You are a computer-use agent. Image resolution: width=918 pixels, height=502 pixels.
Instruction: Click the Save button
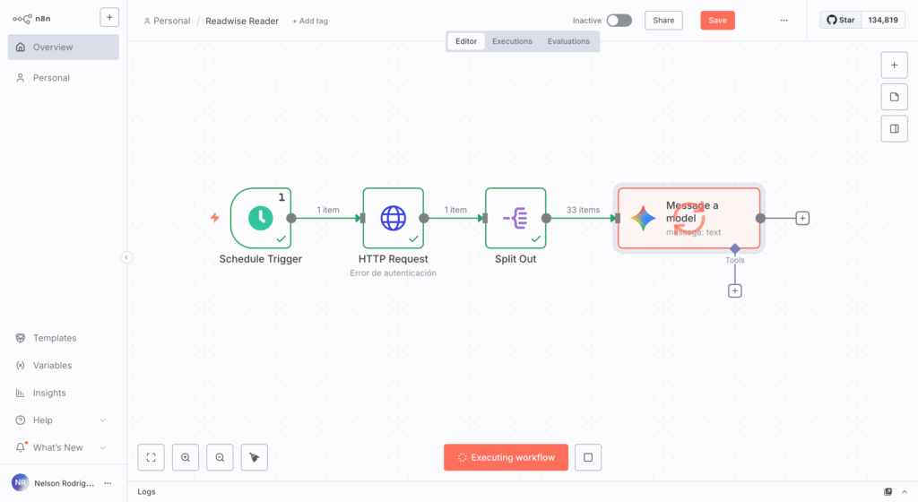pyautogui.click(x=717, y=21)
